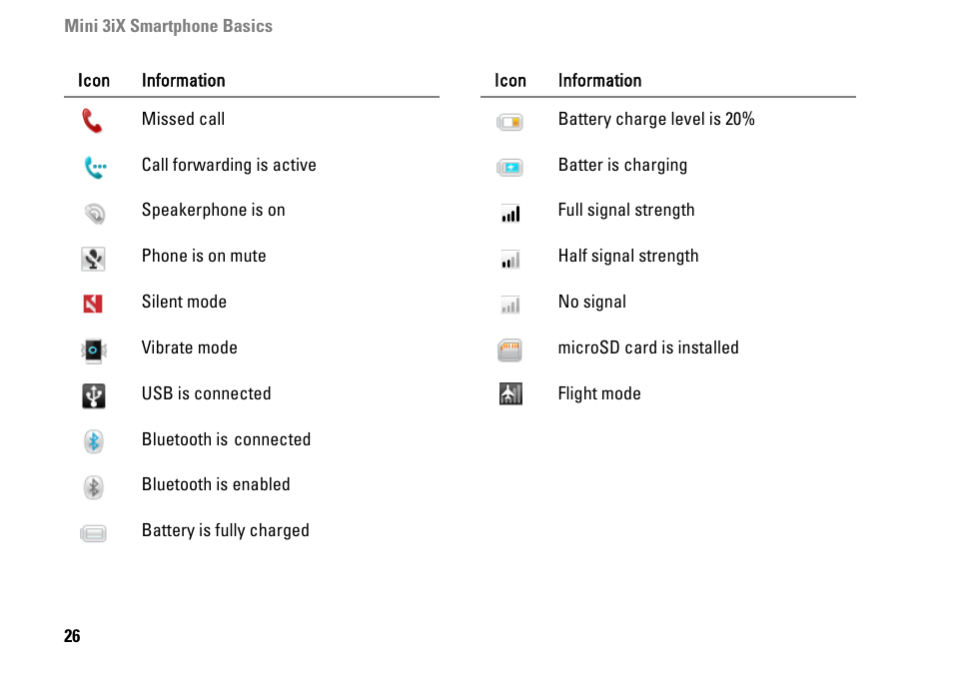Click the red Missed call icon

(92, 120)
